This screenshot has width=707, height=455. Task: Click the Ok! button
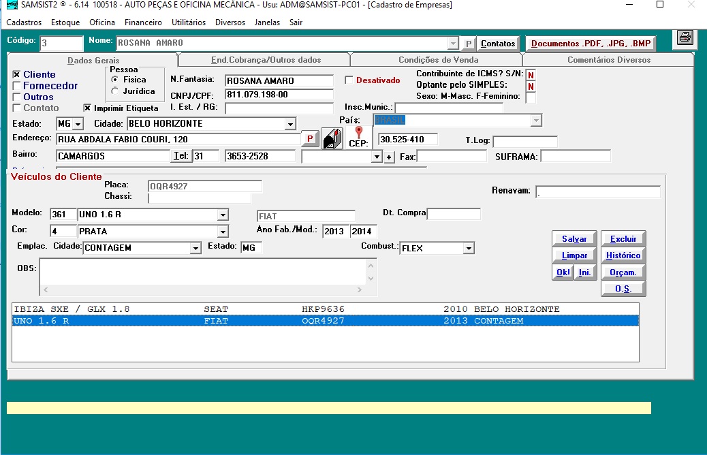[563, 272]
